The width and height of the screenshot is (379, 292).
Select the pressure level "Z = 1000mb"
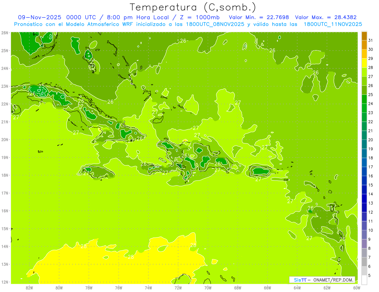[x=199, y=17]
